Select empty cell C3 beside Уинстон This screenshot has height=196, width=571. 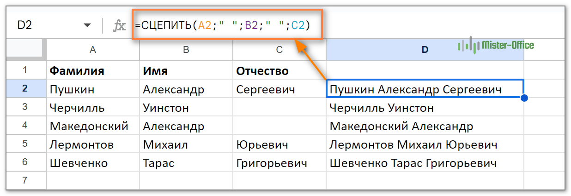279,107
